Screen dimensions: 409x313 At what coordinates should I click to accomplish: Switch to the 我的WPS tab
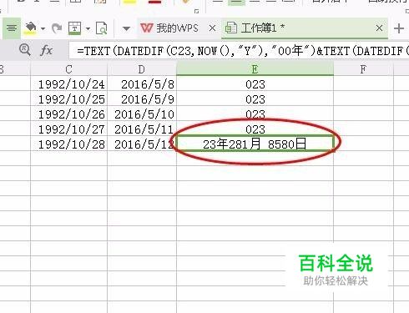click(177, 28)
